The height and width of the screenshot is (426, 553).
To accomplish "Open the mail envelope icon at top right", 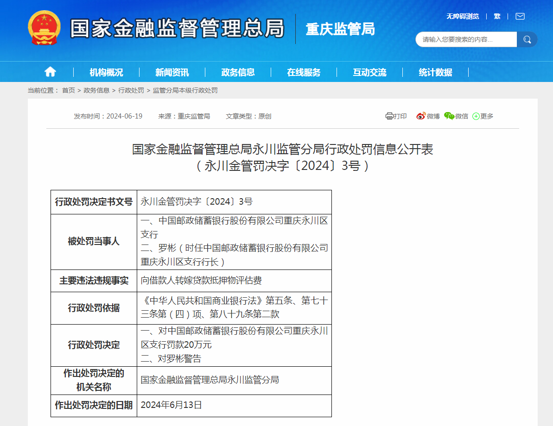I will (520, 15).
